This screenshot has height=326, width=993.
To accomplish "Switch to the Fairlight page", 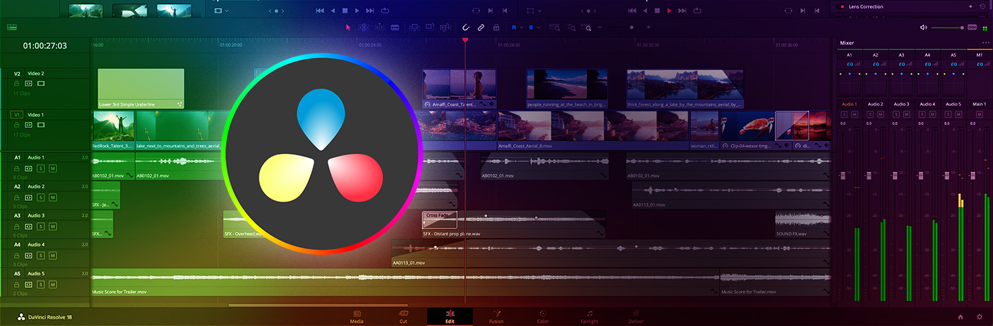I will [x=589, y=316].
